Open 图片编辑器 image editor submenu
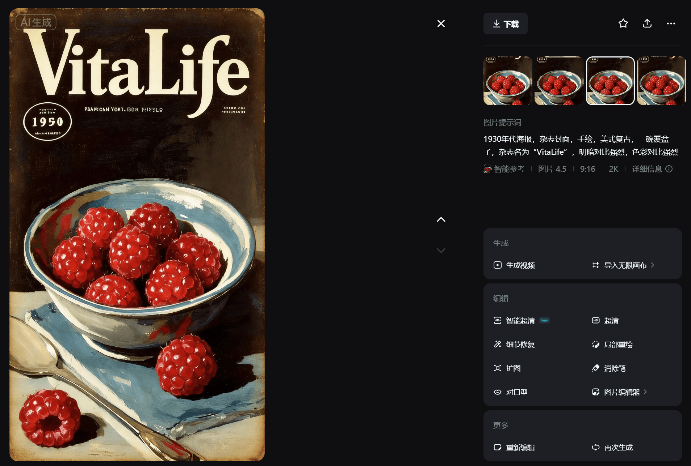 pos(619,392)
